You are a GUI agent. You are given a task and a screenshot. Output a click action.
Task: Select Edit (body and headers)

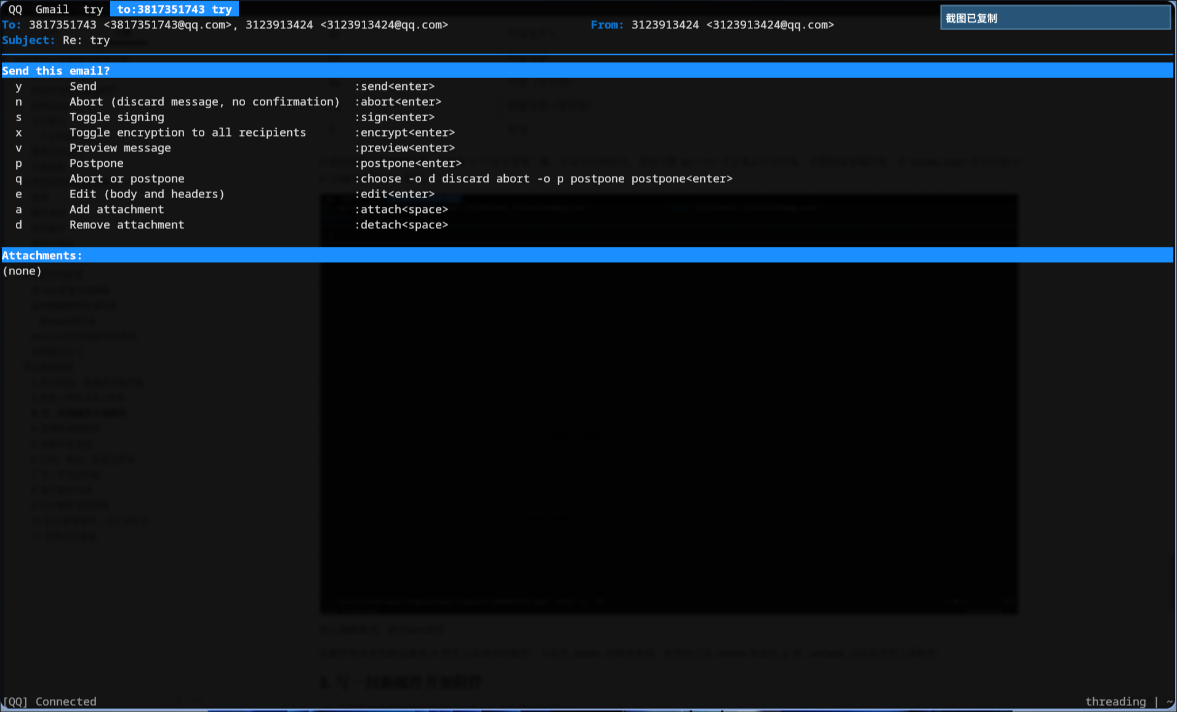click(x=147, y=194)
